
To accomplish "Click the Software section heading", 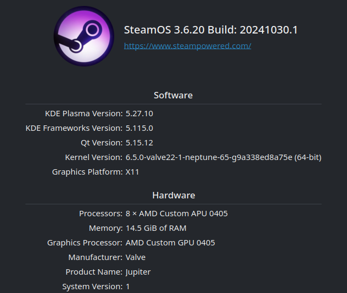I will click(173, 95).
